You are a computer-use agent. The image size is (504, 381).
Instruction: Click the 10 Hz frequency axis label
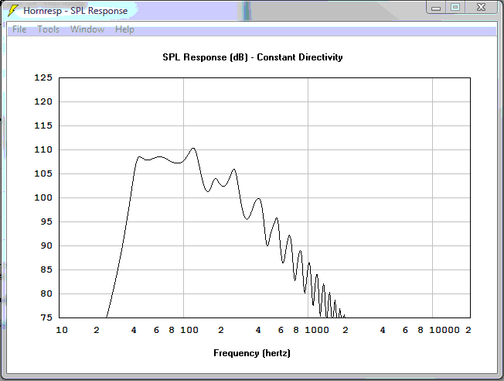62,330
